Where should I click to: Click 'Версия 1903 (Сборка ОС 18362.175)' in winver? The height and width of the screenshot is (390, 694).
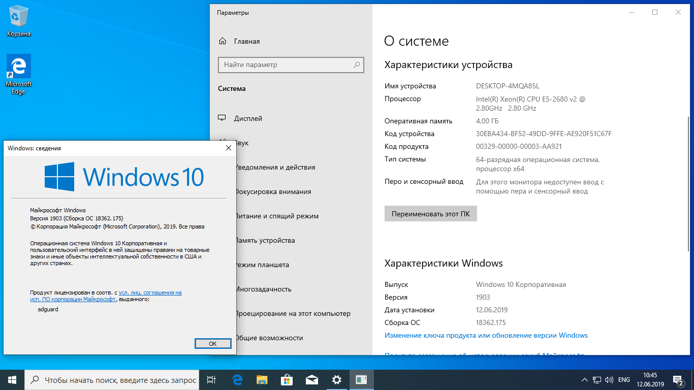click(x=77, y=218)
